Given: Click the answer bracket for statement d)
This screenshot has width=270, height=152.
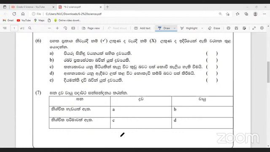Looking at the screenshot, I should pyautogui.click(x=212, y=73).
